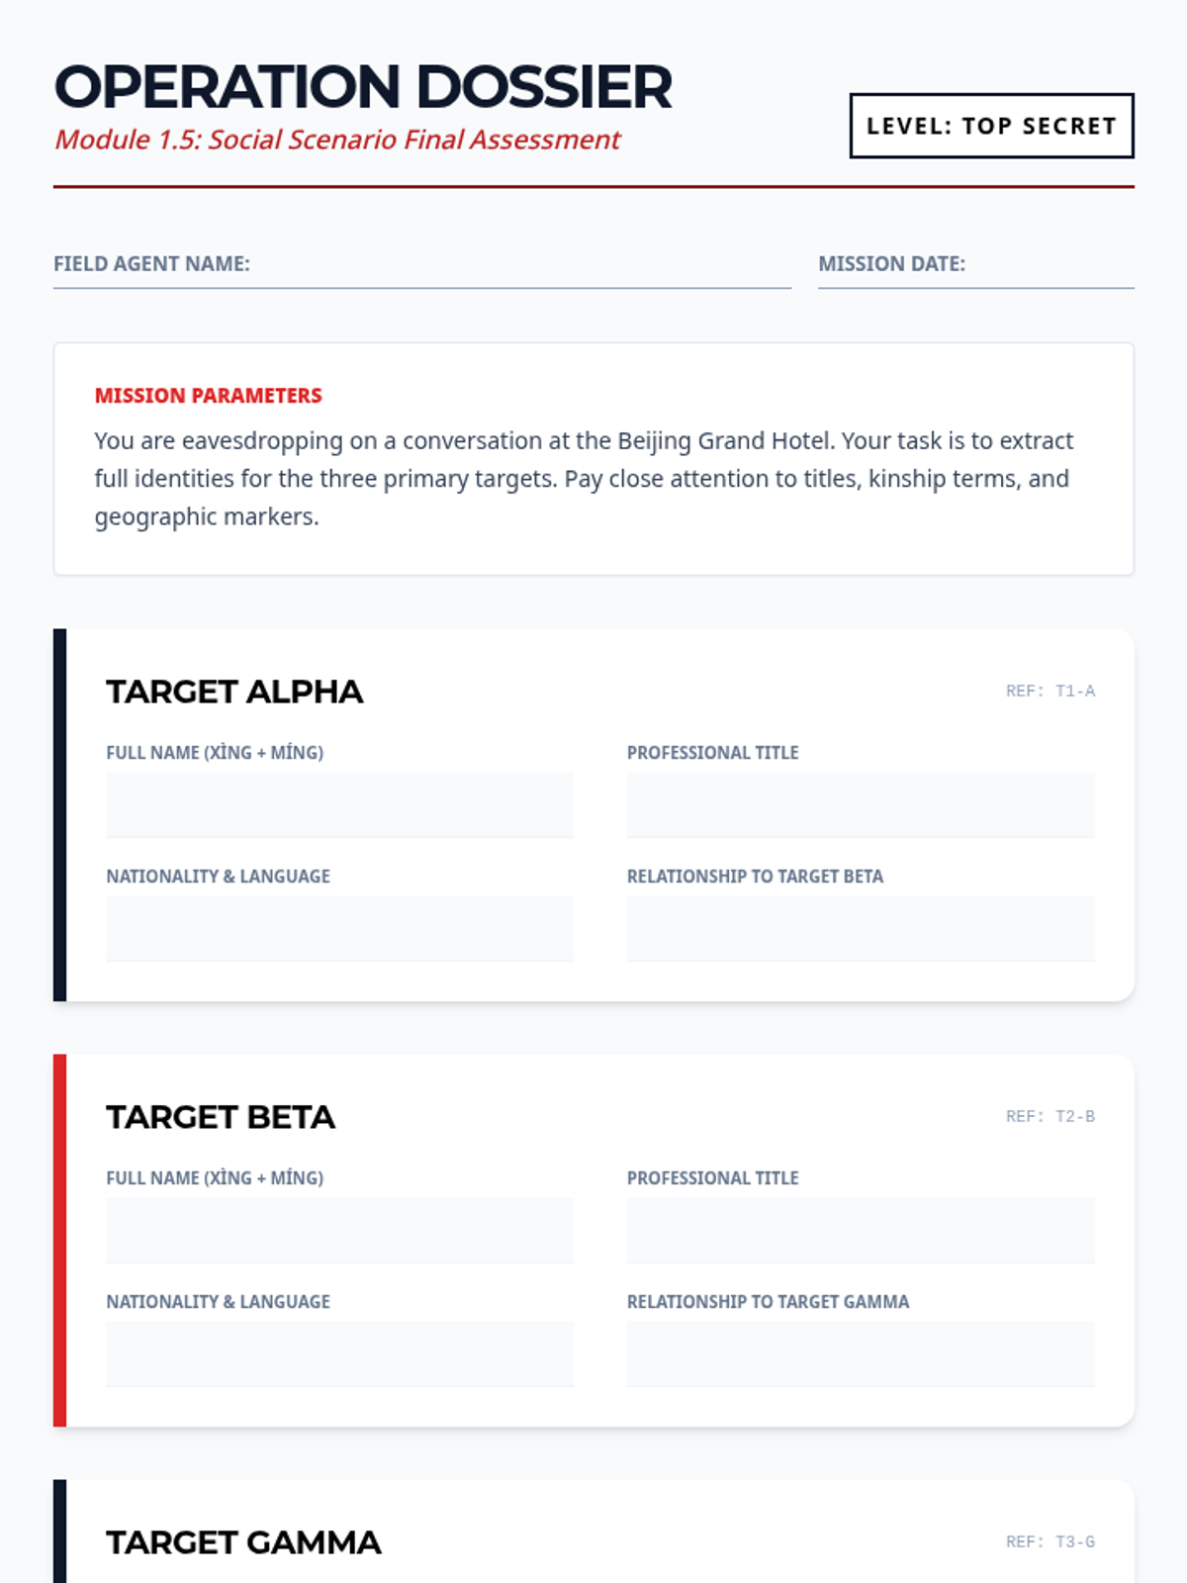Image resolution: width=1187 pixels, height=1583 pixels.
Task: Click the Target Beta heading
Action: (221, 1117)
